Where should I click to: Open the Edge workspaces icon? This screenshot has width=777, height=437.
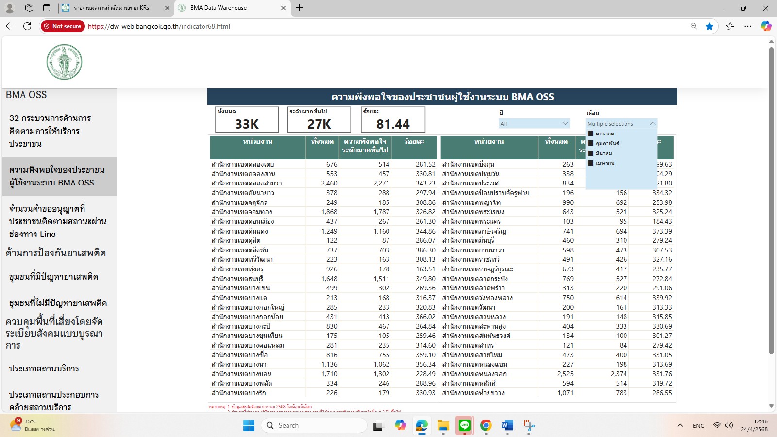tap(29, 8)
